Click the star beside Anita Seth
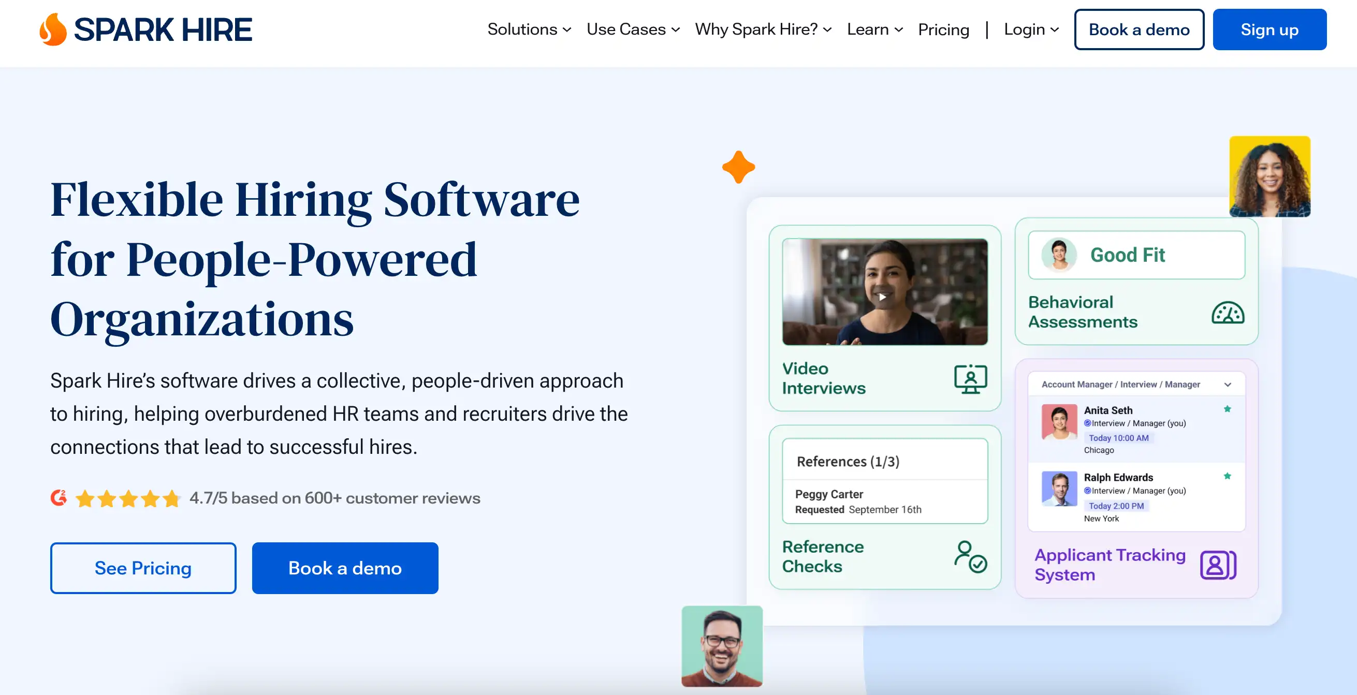Viewport: 1357px width, 695px height. [1227, 409]
